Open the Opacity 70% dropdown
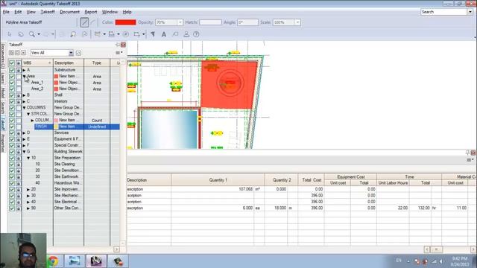The width and height of the screenshot is (477, 268). point(180,22)
